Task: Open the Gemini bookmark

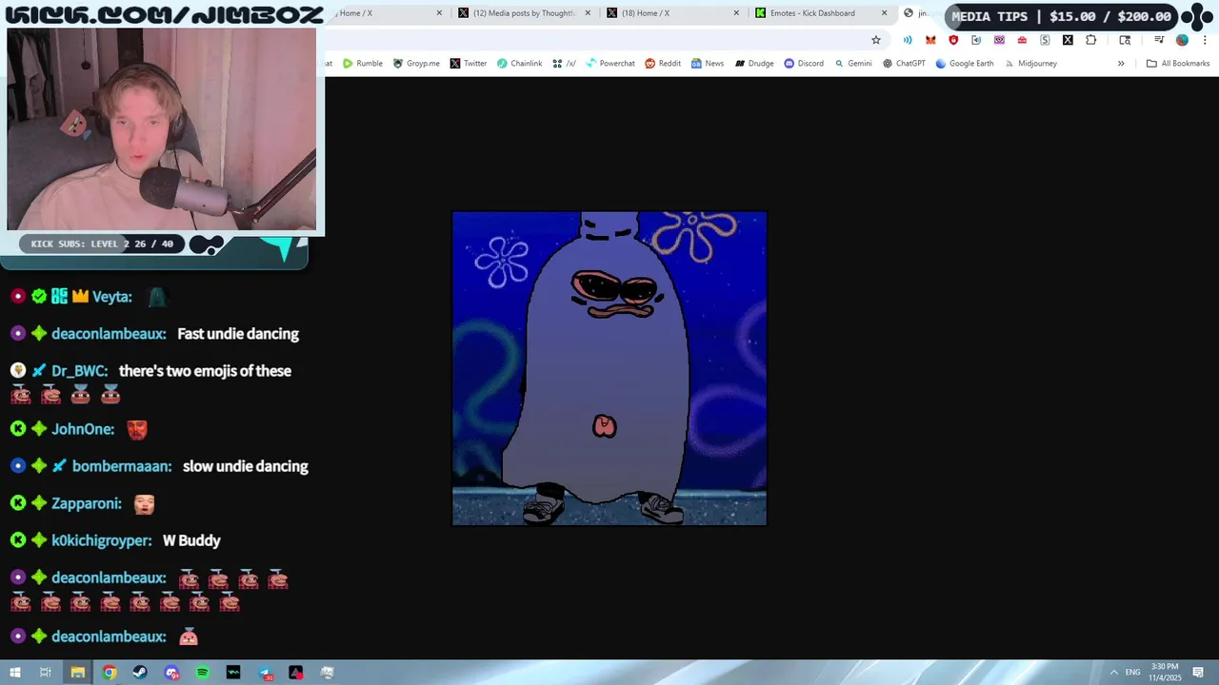Action: click(853, 64)
